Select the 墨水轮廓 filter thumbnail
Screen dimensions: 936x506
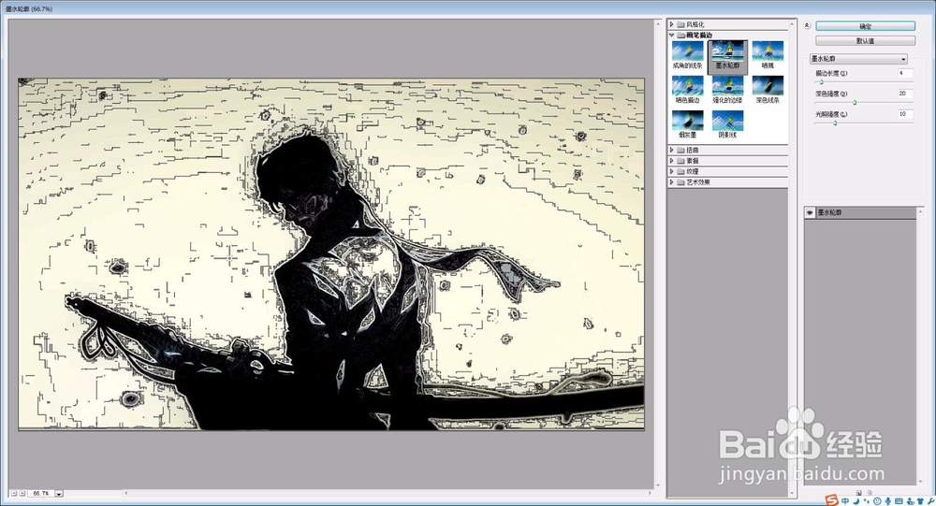click(727, 55)
